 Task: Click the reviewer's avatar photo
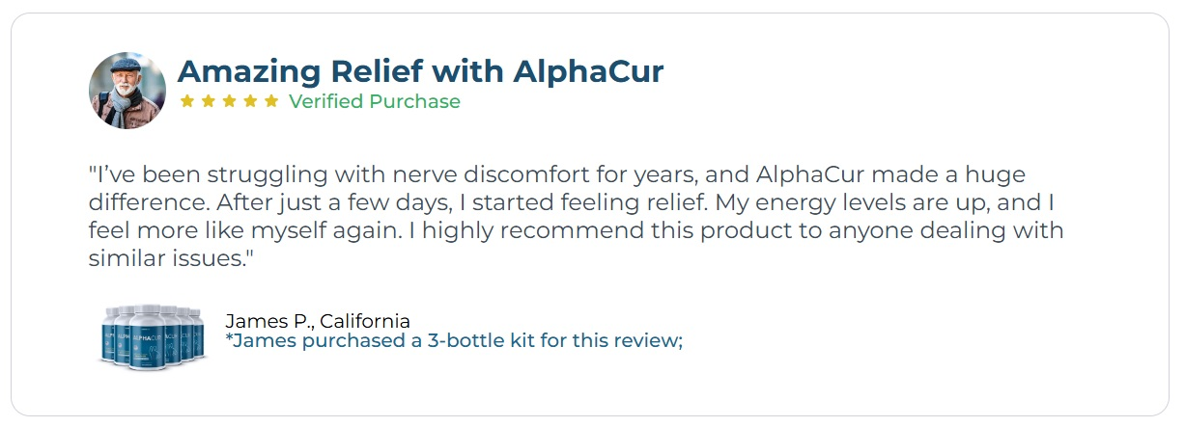[127, 91]
